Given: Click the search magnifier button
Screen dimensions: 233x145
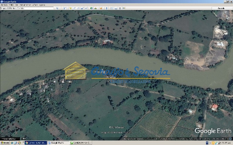Looking at the screenshot, I should [x=57, y=8].
